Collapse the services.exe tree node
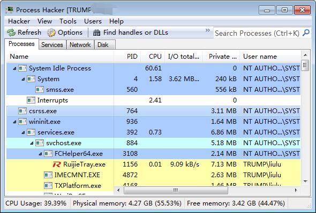 [23, 132]
